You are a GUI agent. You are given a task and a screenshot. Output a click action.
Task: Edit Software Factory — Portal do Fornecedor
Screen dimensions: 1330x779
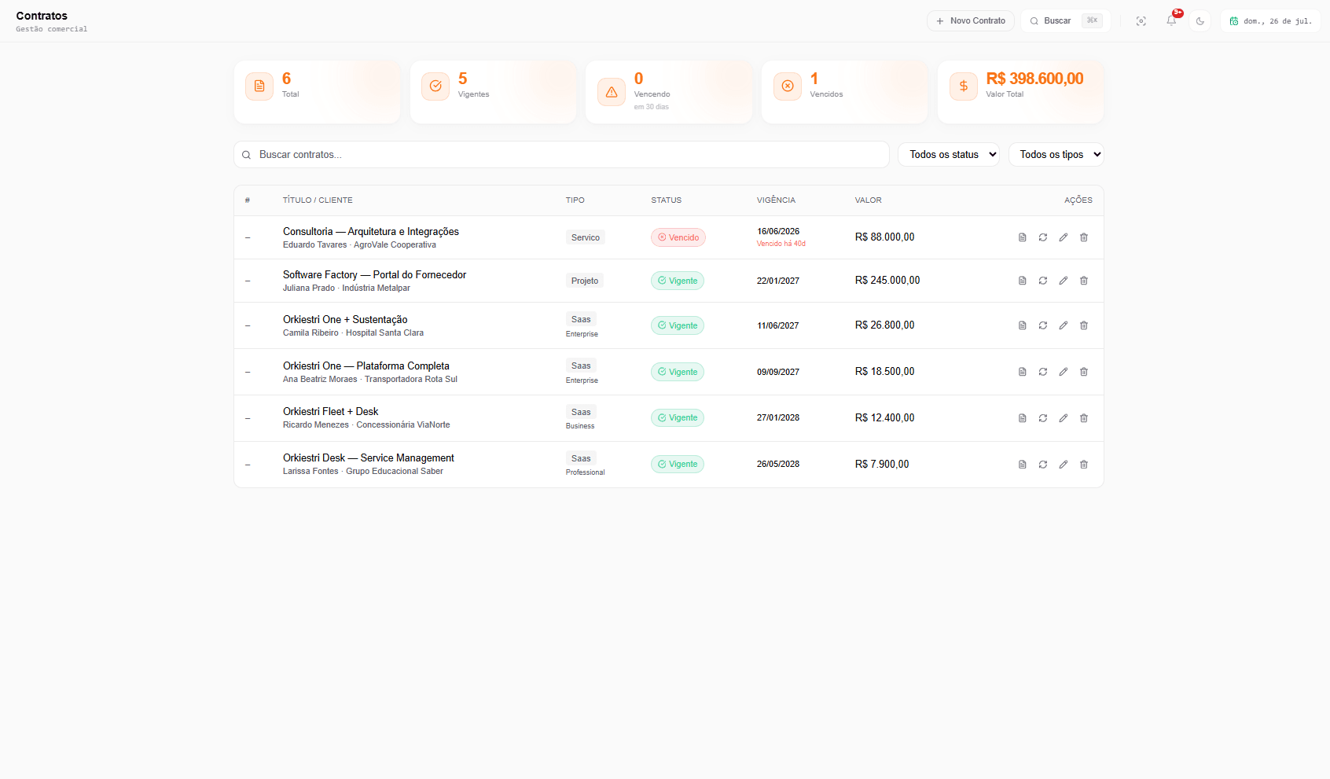[x=1063, y=281]
